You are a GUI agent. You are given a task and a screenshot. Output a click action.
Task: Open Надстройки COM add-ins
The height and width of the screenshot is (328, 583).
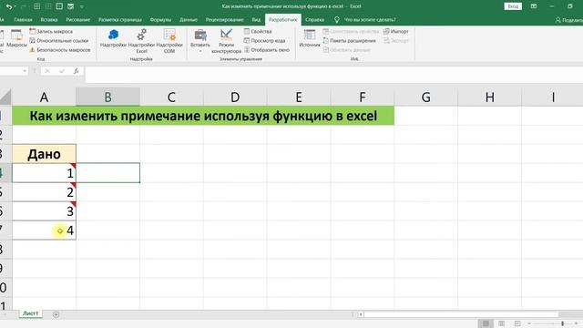169,41
